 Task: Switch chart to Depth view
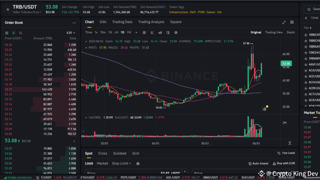291,32
